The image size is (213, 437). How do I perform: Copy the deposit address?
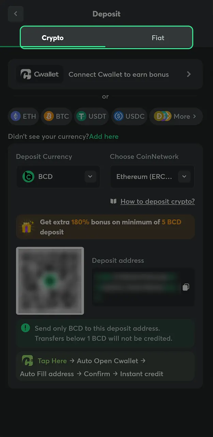[x=186, y=287]
